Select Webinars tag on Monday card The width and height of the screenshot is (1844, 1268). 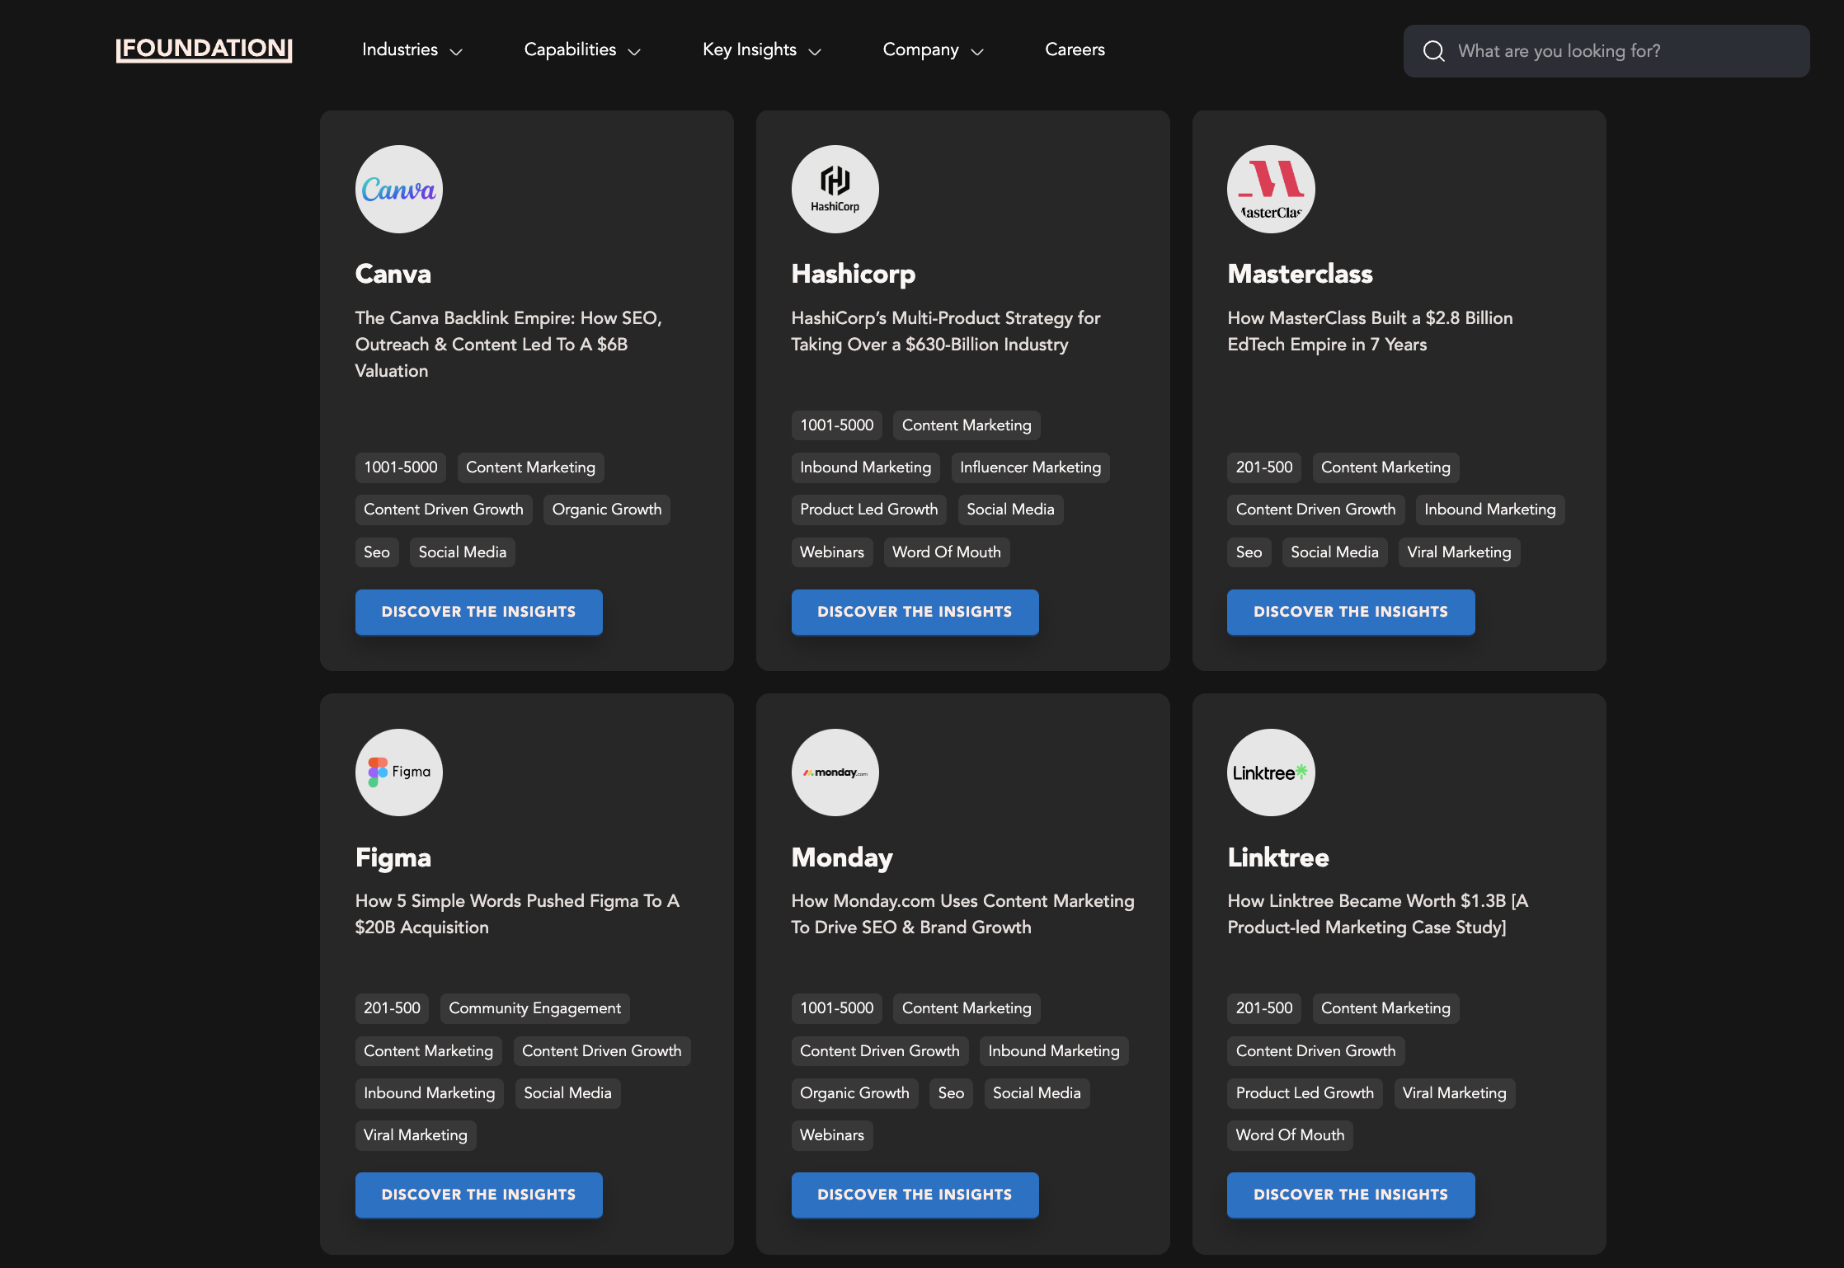(x=832, y=1135)
